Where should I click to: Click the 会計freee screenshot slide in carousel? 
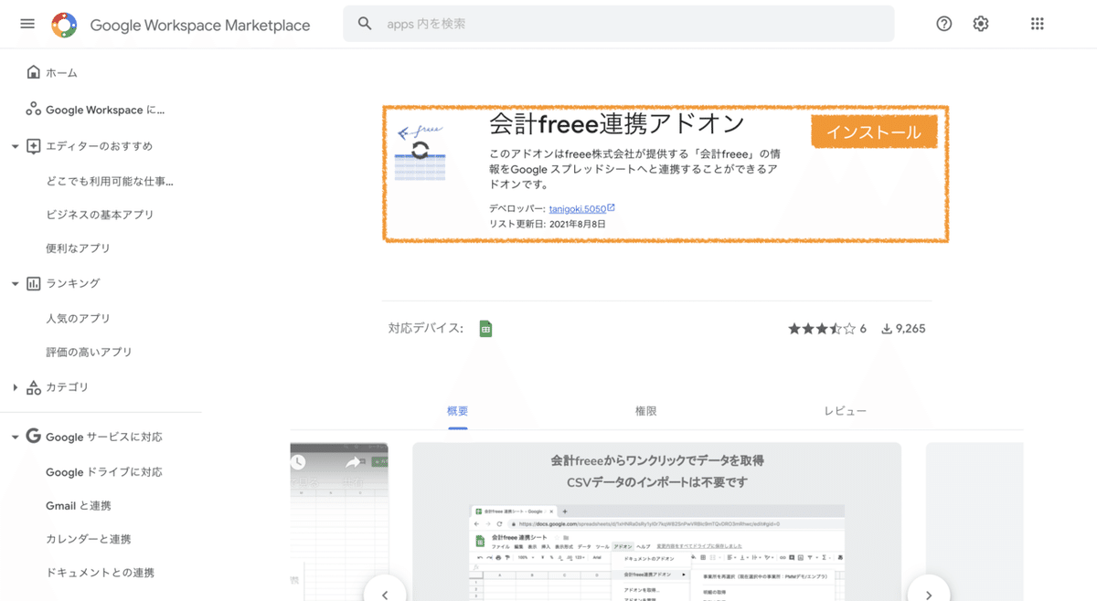(x=656, y=522)
